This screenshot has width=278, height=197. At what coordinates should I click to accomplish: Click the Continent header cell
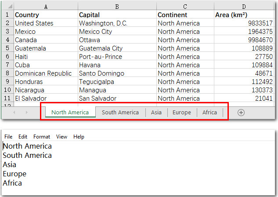click(185, 15)
